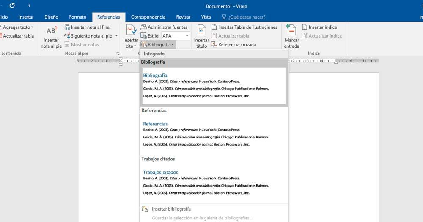This screenshot has height=222, width=423.
Task: Click the Marcar entrada icon
Action: pos(291,30)
